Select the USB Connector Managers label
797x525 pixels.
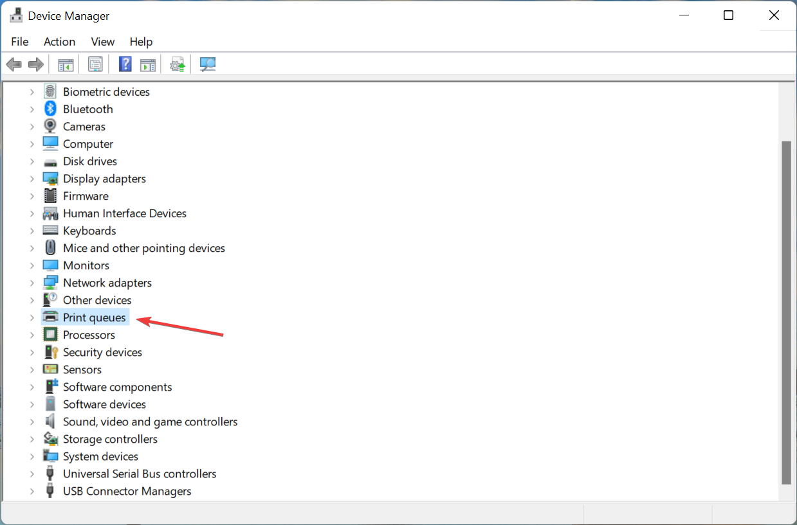(x=127, y=491)
